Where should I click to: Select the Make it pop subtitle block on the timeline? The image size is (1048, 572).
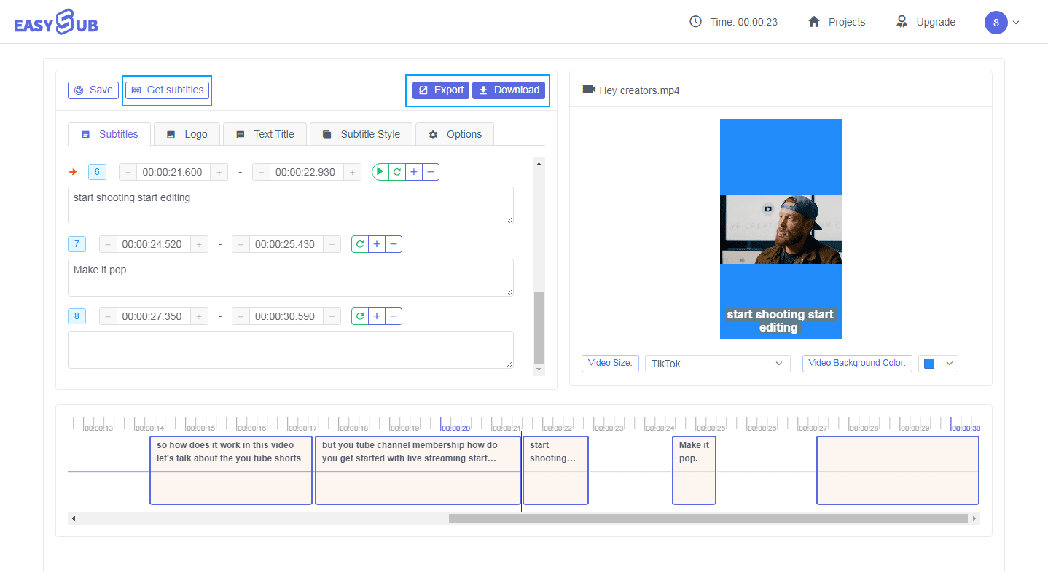pyautogui.click(x=694, y=470)
